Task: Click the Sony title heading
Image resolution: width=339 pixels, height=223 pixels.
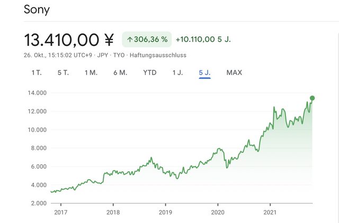Action: tap(37, 10)
